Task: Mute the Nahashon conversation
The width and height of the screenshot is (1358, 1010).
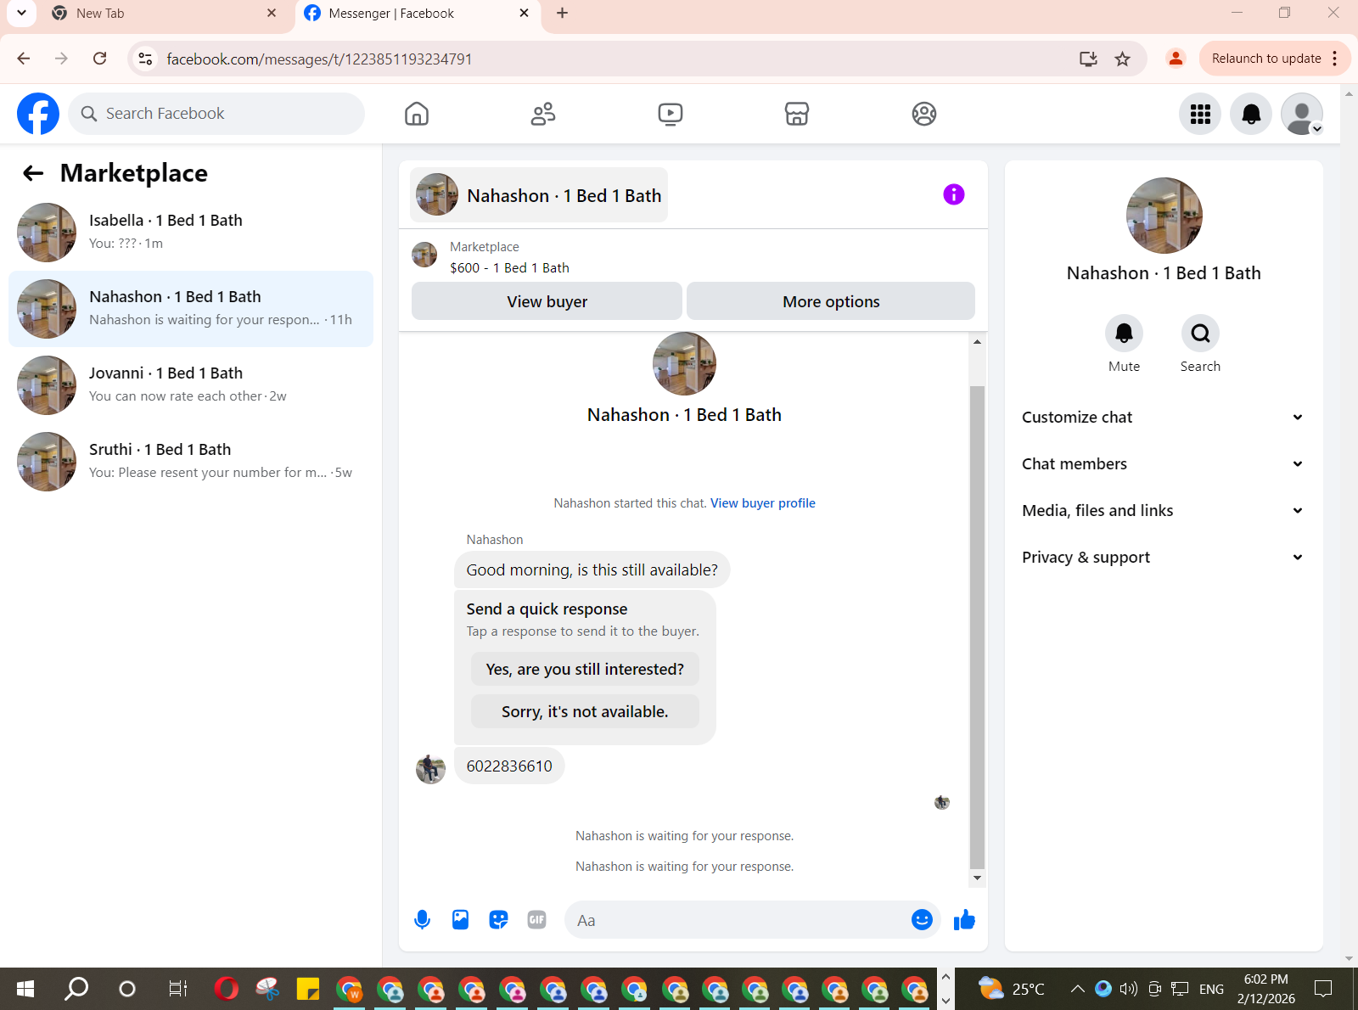Action: (1124, 334)
